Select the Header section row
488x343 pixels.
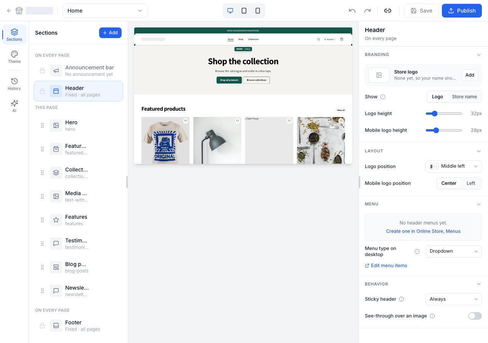(79, 91)
